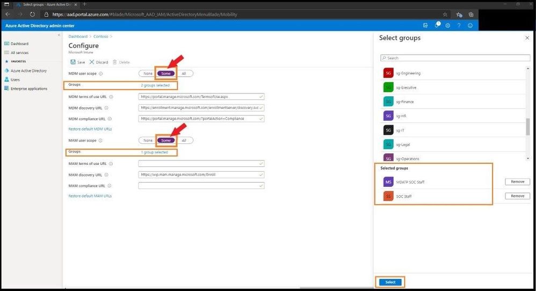Image resolution: width=536 pixels, height=291 pixels.
Task: Select the sg-Executive group
Action: pyautogui.click(x=453, y=88)
